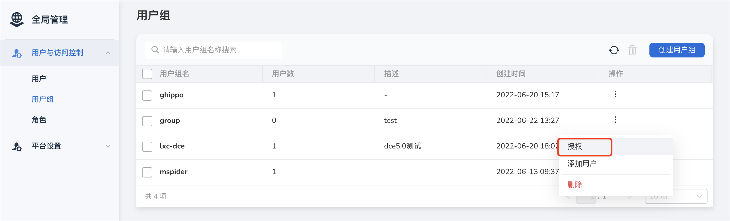The width and height of the screenshot is (730, 221).
Task: Click 创建用户组 button
Action: coord(677,50)
